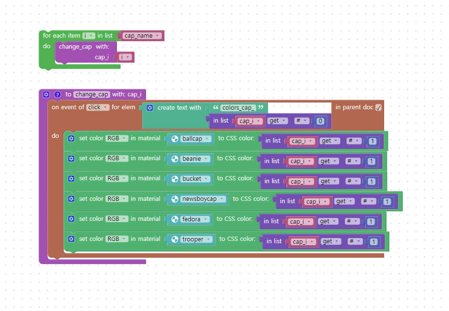Open beanie material dropdown
Screen dimensions: 449x311
coord(195,159)
